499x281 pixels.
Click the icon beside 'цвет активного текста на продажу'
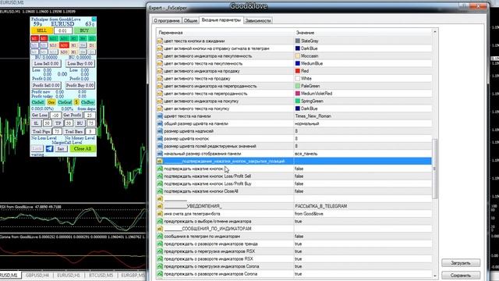[x=160, y=78]
